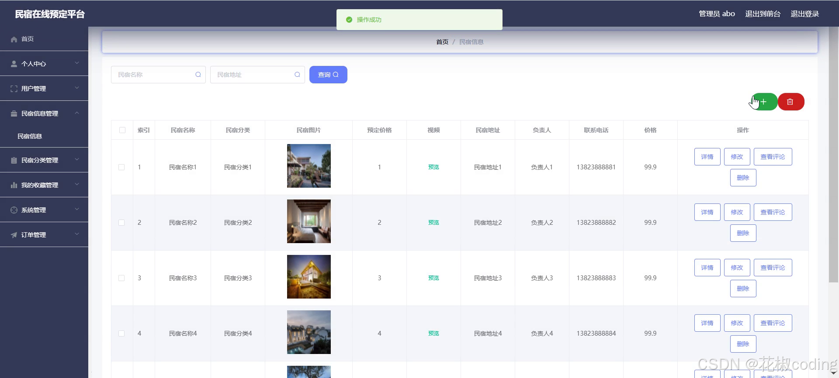Click 退出登录 in the header
Screen dimensions: 839x378
[804, 14]
